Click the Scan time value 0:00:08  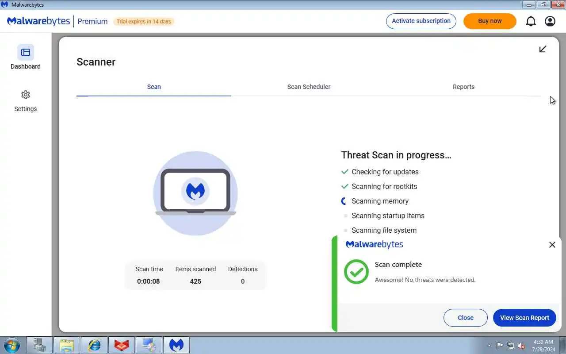tap(149, 281)
